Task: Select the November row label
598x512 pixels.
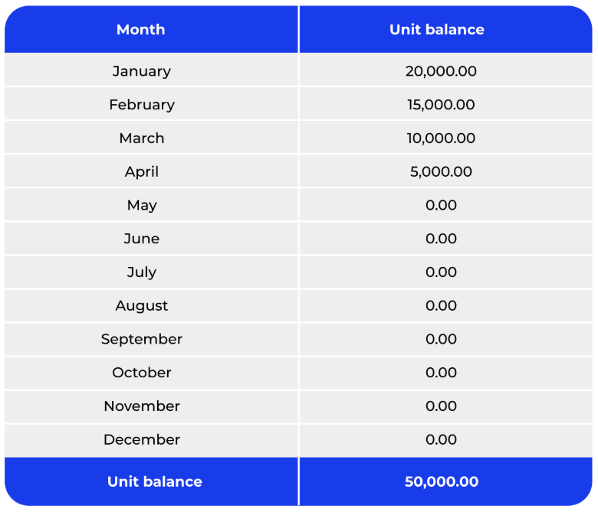Action: click(x=142, y=406)
